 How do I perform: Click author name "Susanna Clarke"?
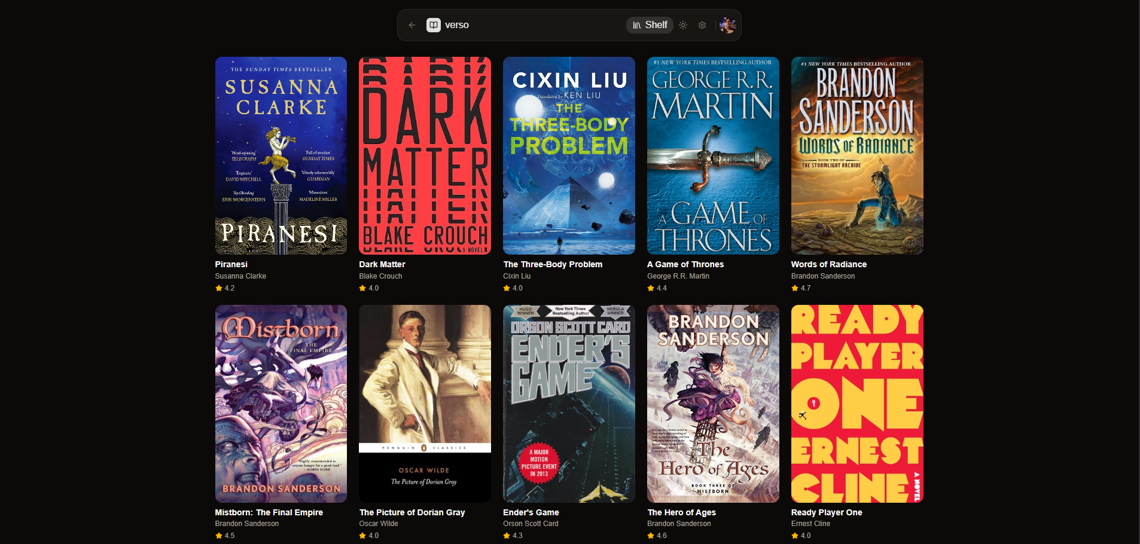point(240,276)
